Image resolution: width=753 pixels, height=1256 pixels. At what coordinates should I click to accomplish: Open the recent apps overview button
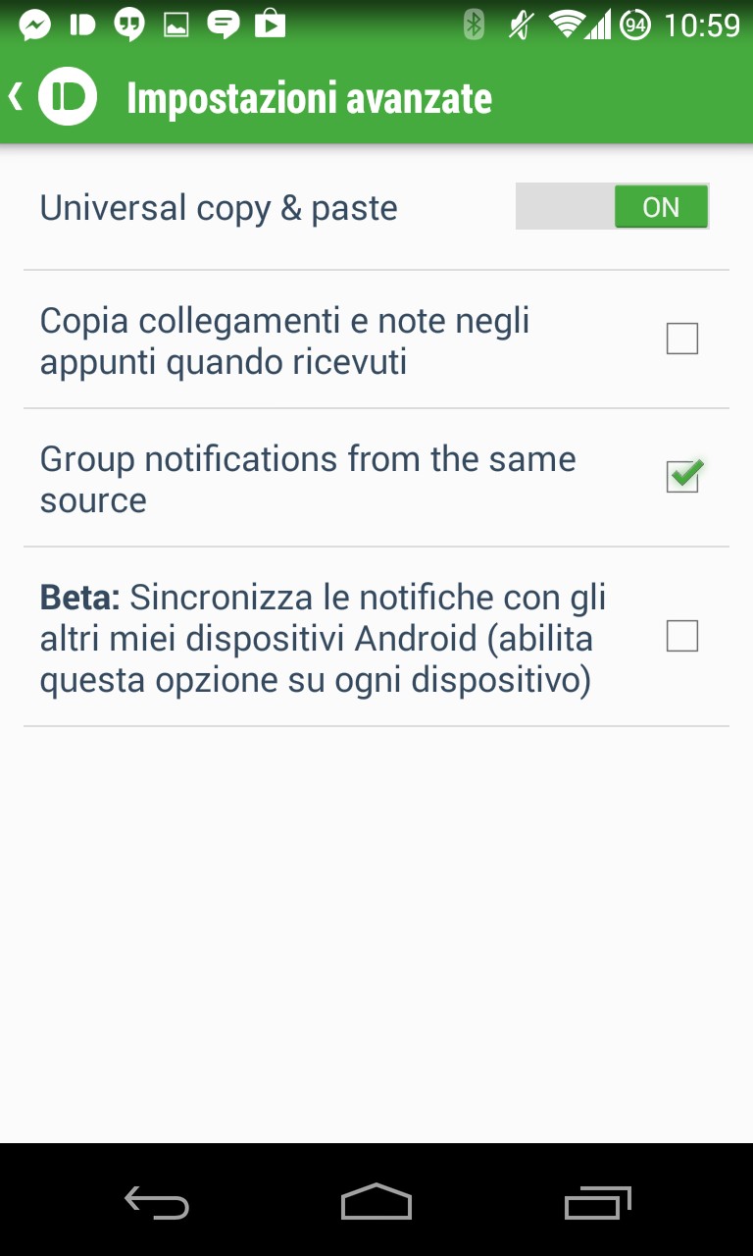coord(597,1201)
